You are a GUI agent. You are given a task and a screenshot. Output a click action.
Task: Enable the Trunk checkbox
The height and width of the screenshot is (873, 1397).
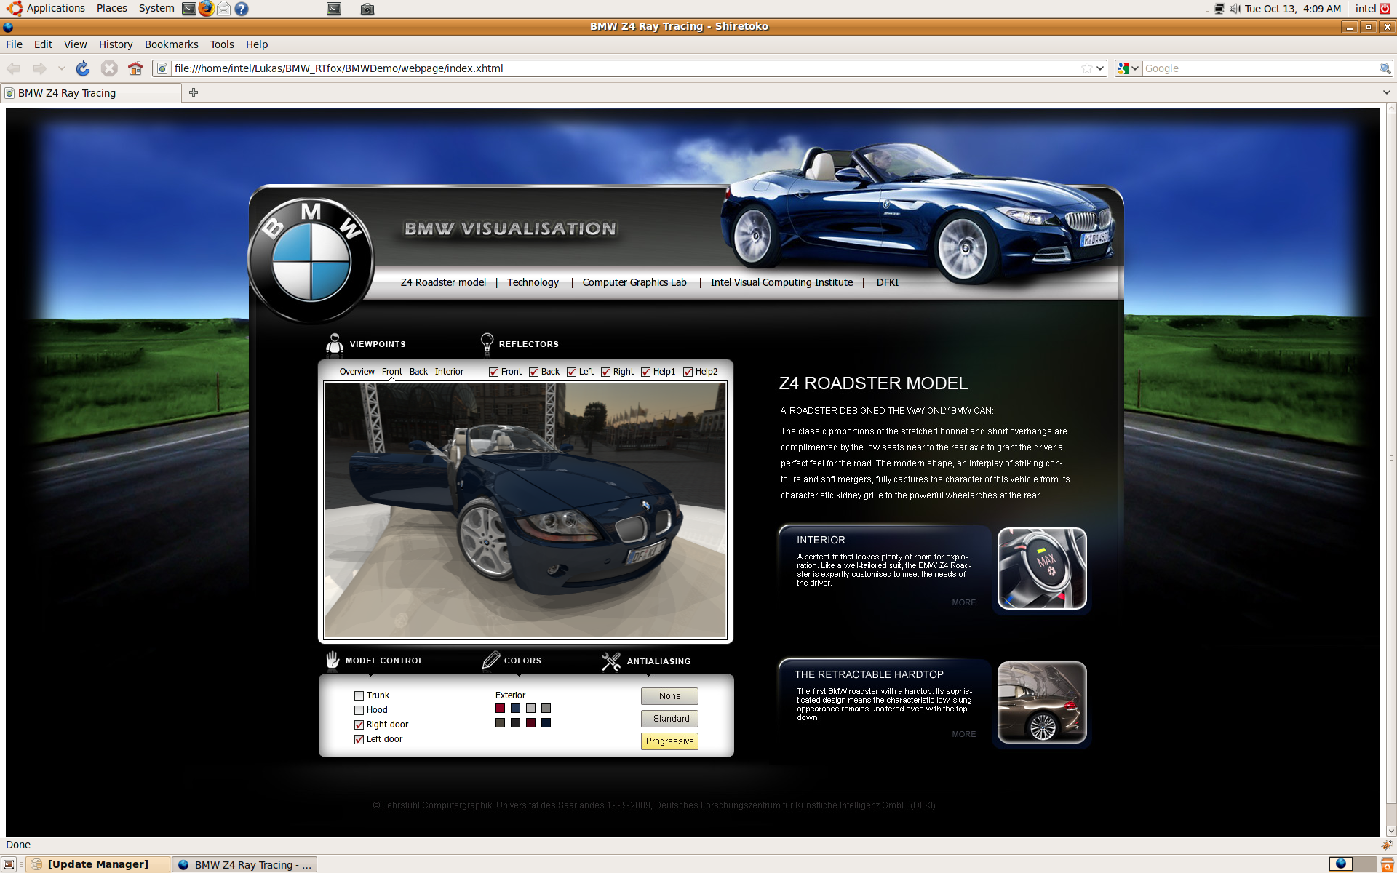[359, 695]
